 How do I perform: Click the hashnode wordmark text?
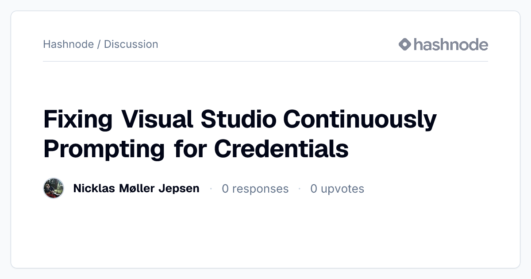pos(451,44)
